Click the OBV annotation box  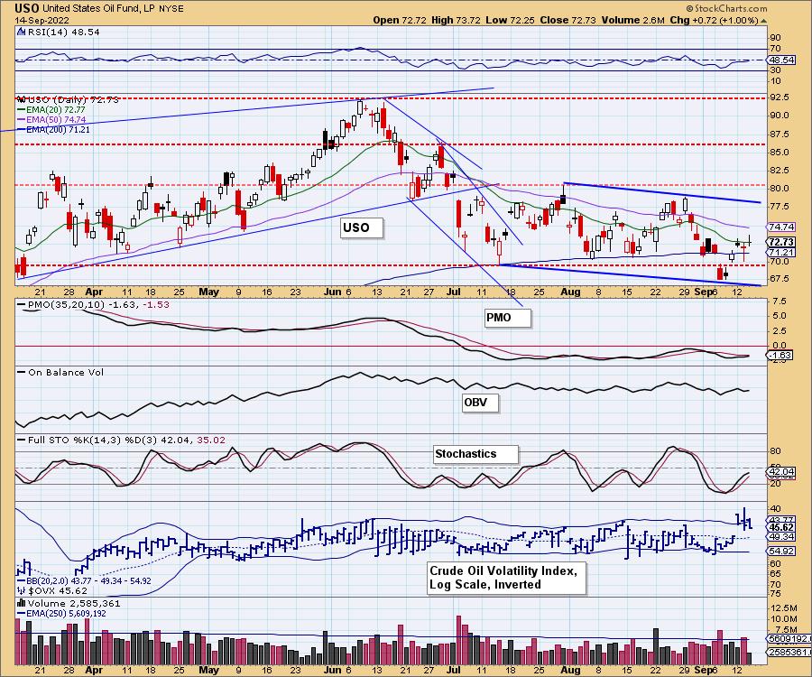coord(481,403)
